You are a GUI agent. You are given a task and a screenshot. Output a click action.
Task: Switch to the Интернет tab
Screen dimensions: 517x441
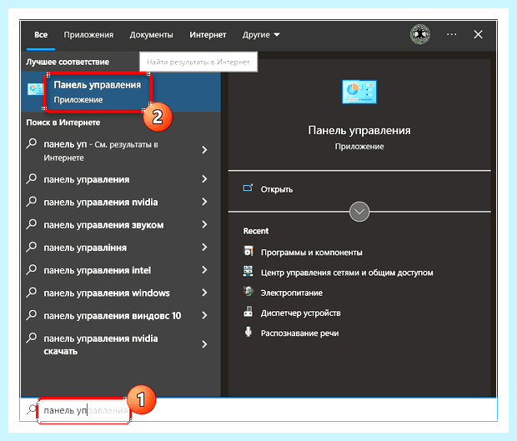point(208,35)
